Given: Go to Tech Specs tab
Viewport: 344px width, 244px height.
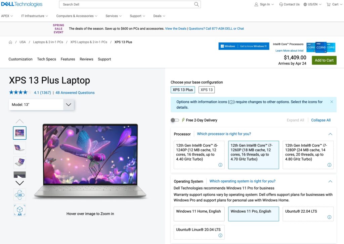Looking at the screenshot, I should coord(46,59).
